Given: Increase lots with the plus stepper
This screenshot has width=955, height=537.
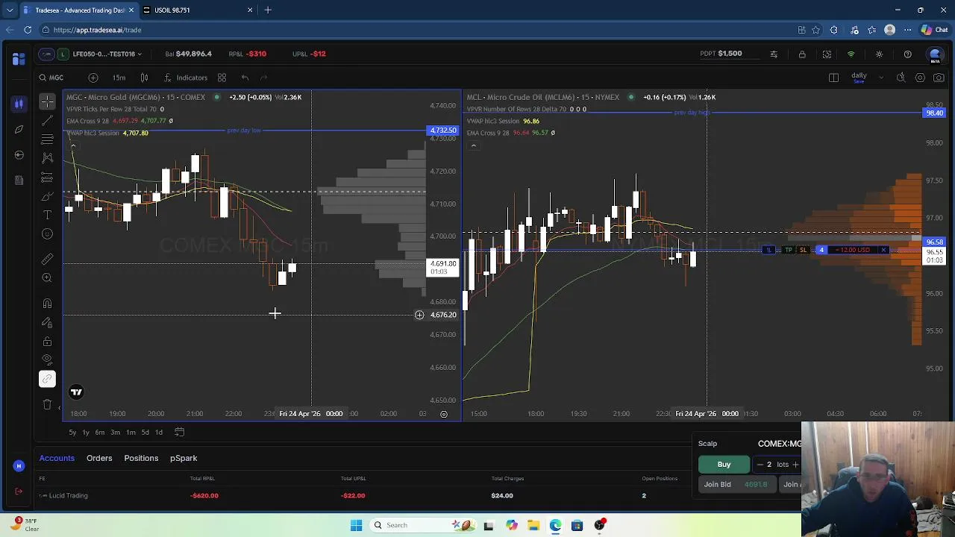Looking at the screenshot, I should (x=795, y=464).
